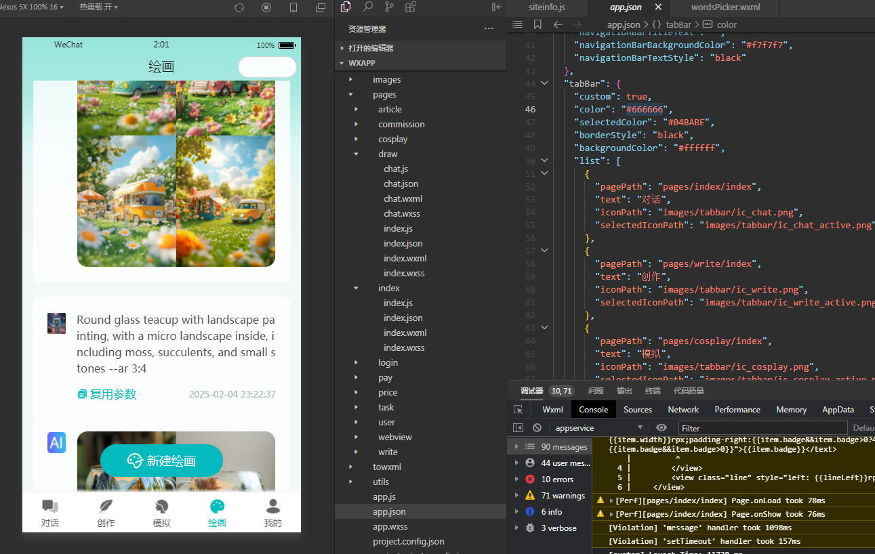Tap the 绘画 palette tab bar icon

[x=217, y=506]
